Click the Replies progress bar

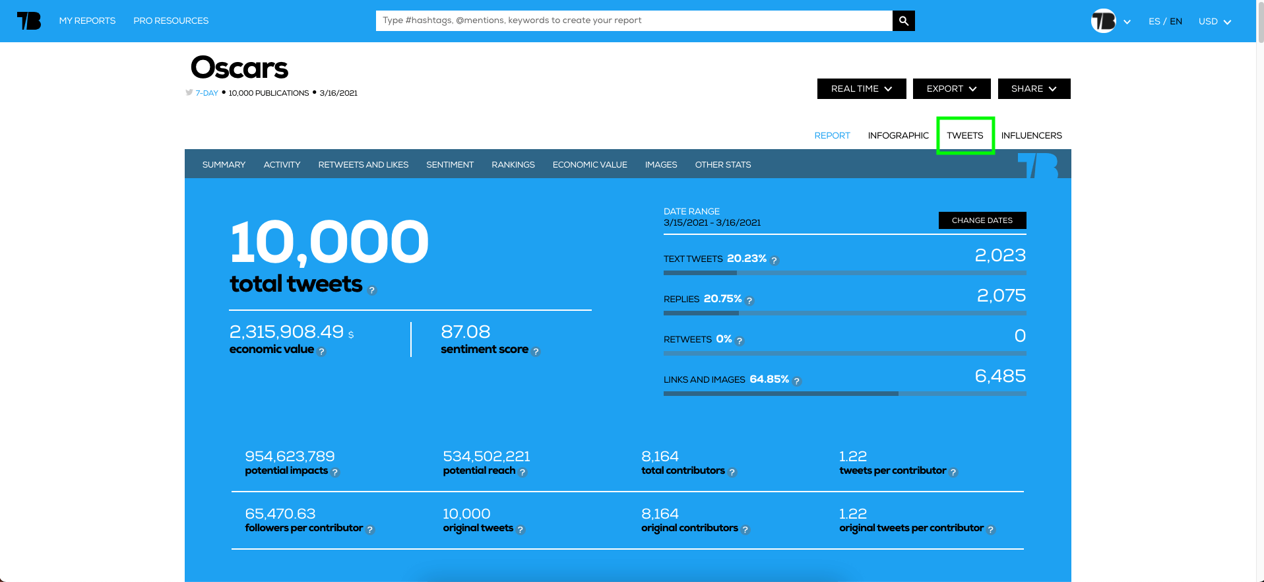pyautogui.click(x=844, y=313)
